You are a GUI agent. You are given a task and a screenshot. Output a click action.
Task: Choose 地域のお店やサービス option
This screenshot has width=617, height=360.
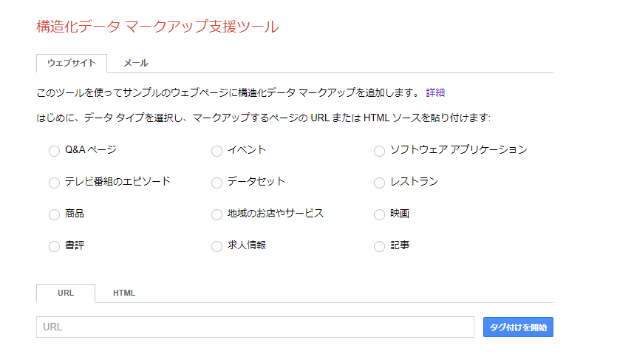pos(217,214)
